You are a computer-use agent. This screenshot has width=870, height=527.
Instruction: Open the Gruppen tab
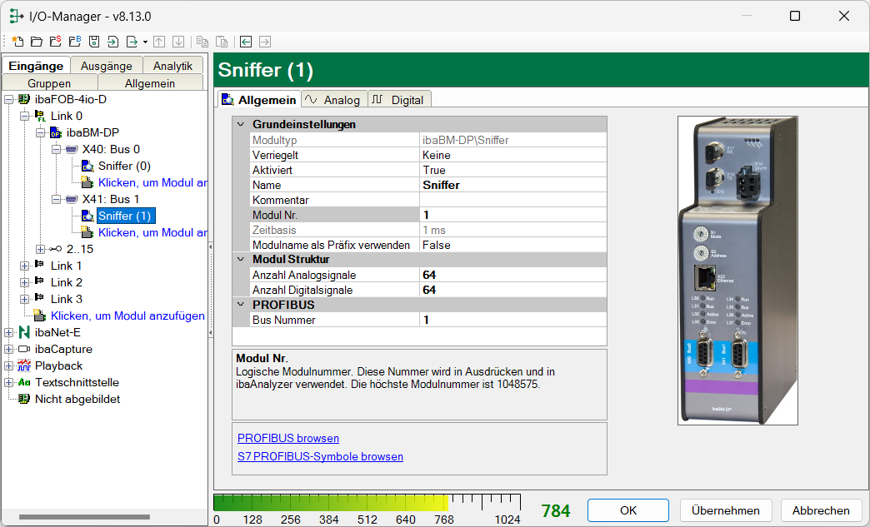[x=49, y=82]
